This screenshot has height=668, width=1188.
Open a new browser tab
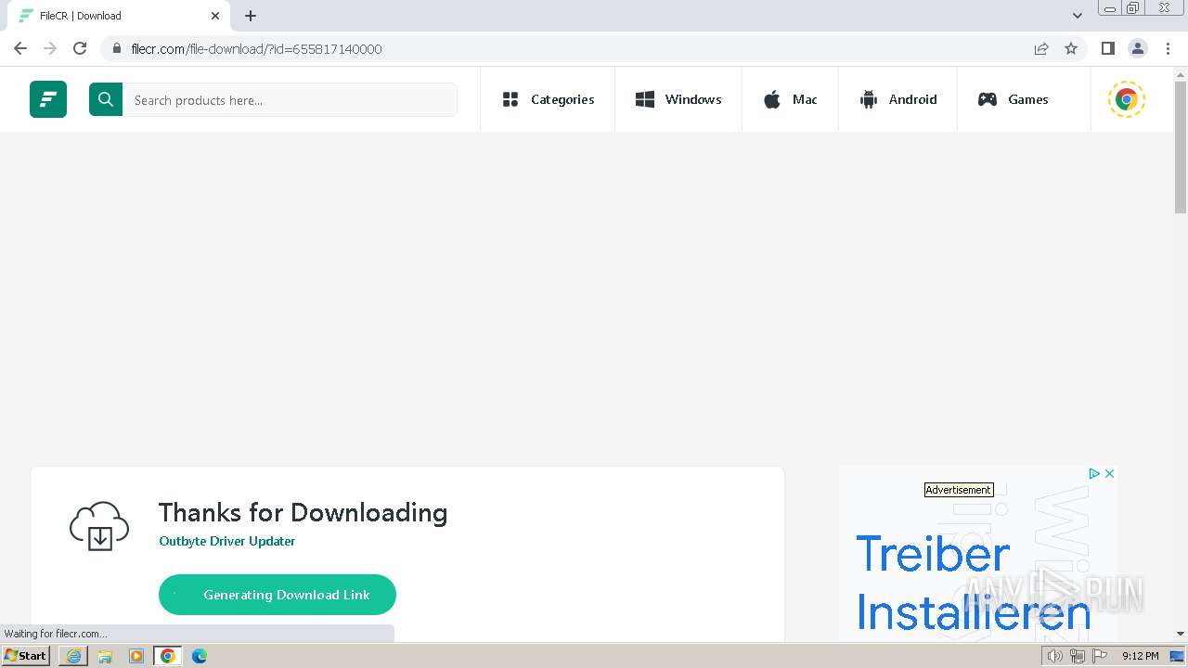tap(251, 16)
